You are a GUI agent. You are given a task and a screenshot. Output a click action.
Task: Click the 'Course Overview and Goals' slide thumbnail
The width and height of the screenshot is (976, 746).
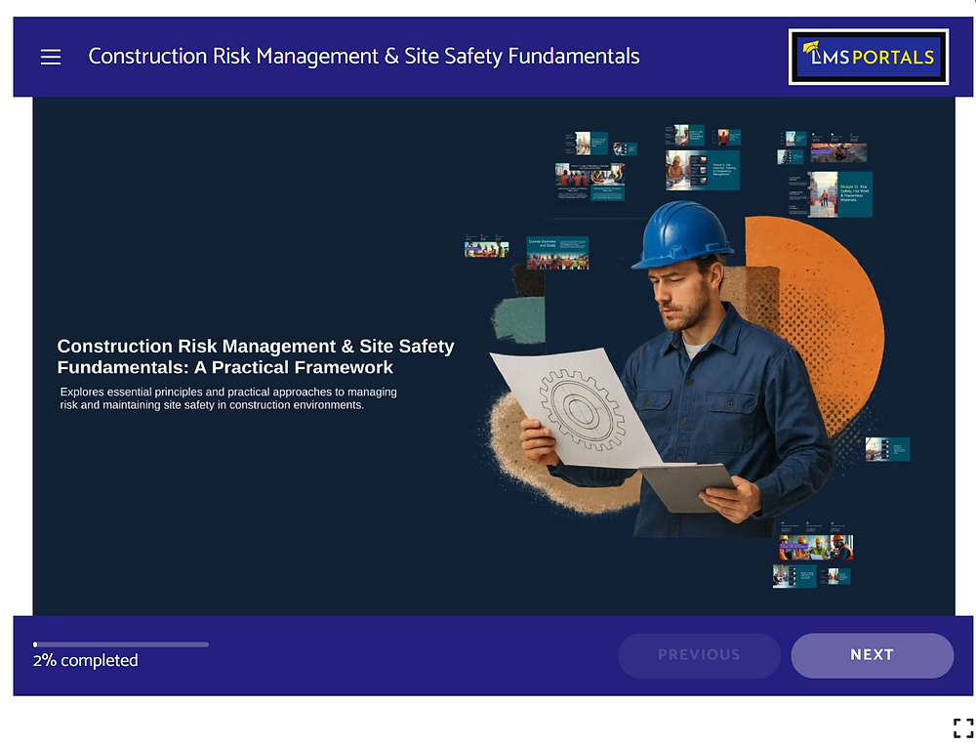[557, 252]
